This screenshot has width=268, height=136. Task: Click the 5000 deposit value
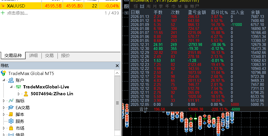(x=235, y=104)
